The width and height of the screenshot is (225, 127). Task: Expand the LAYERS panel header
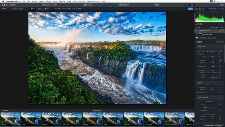tap(199, 24)
